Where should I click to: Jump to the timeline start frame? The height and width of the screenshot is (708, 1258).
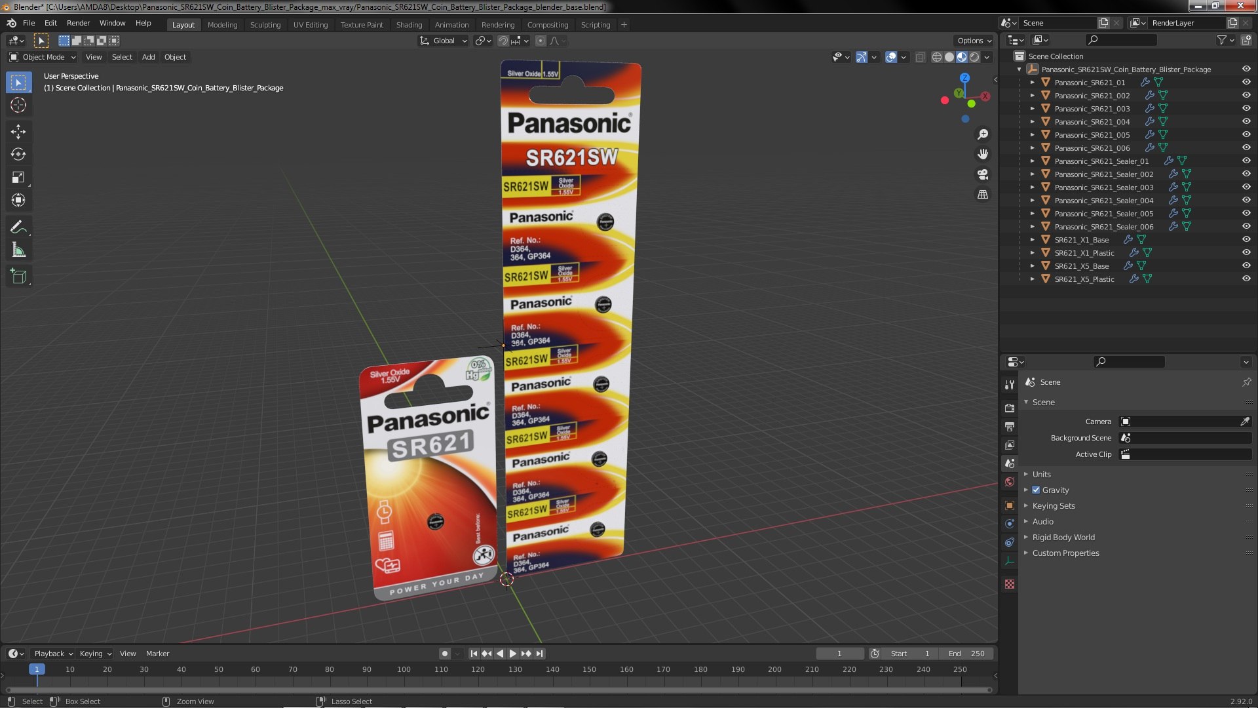pos(474,654)
